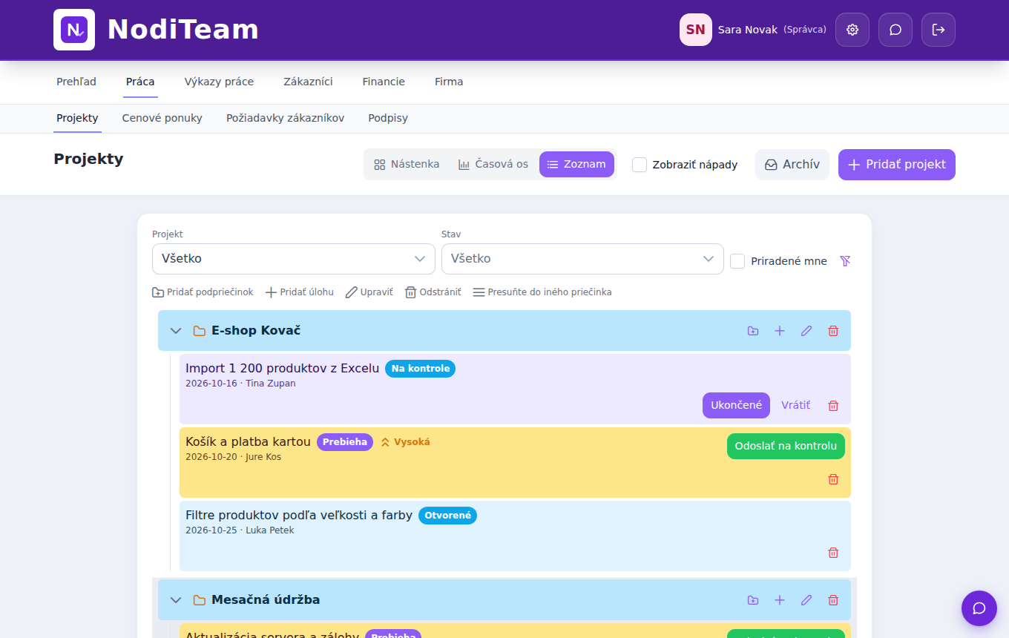Open the Stav filter dropdown
Screen dimensions: 1009x638
click(x=582, y=259)
